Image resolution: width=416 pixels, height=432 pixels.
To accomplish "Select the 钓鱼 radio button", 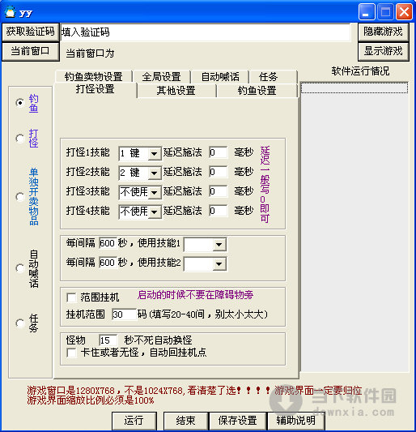I will click(20, 103).
